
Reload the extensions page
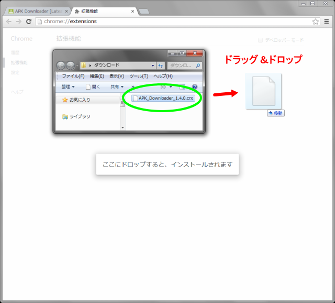tap(29, 21)
